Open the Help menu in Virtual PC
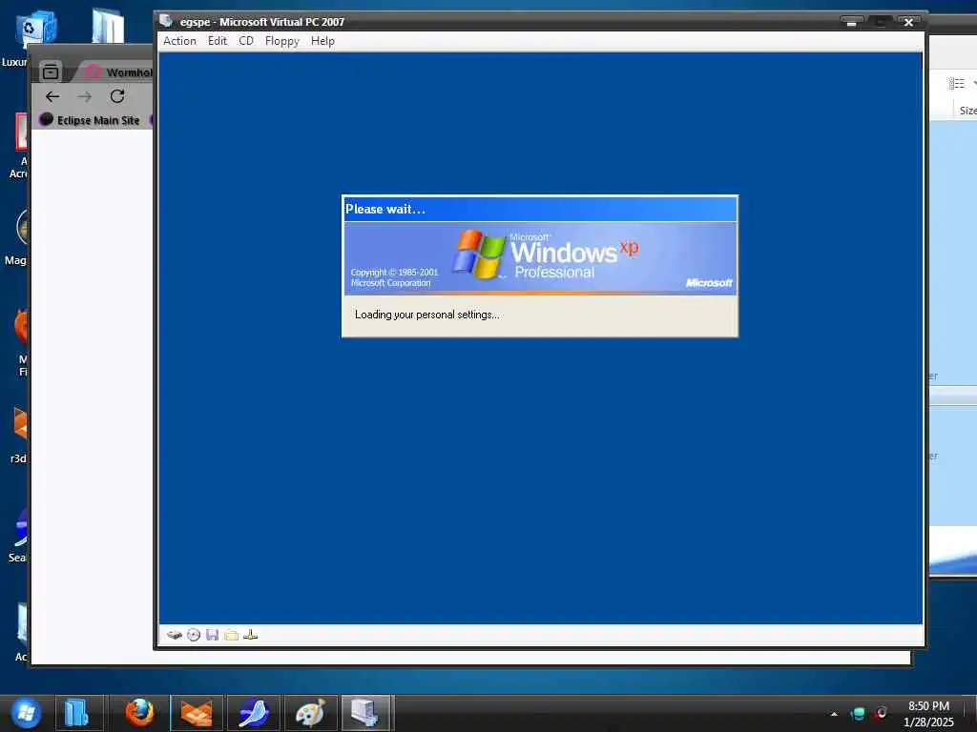 (x=322, y=41)
